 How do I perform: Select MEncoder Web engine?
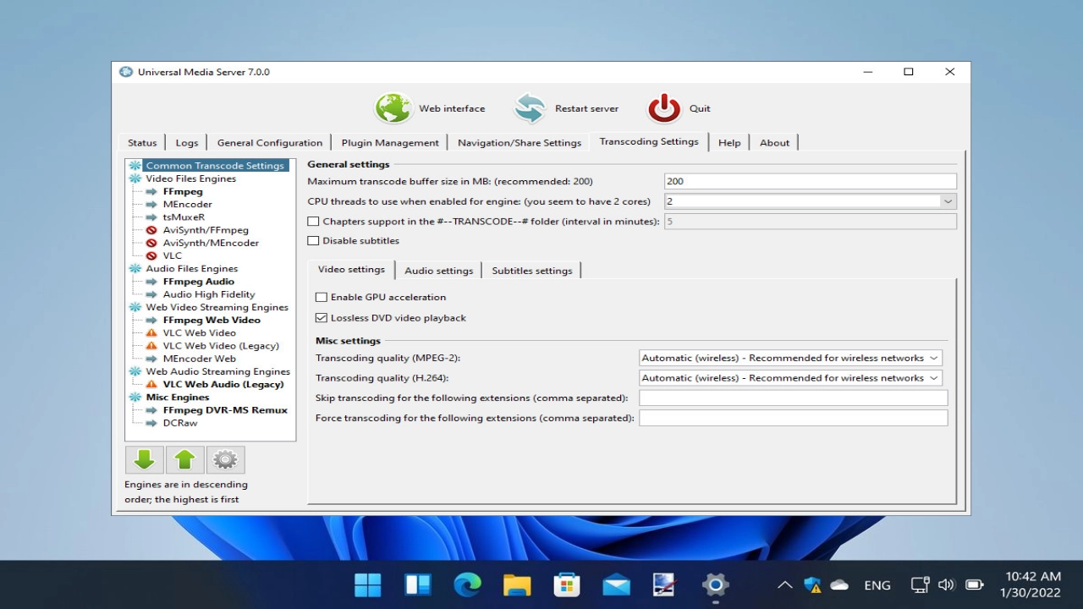200,359
